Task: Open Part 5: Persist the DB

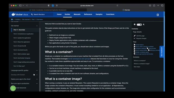Action: click(x=20, y=46)
